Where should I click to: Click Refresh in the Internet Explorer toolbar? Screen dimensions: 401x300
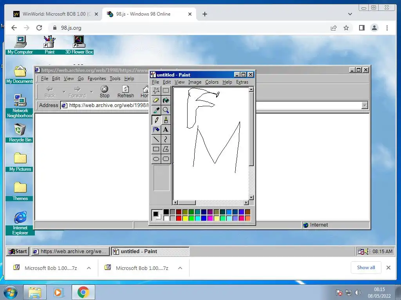point(126,92)
